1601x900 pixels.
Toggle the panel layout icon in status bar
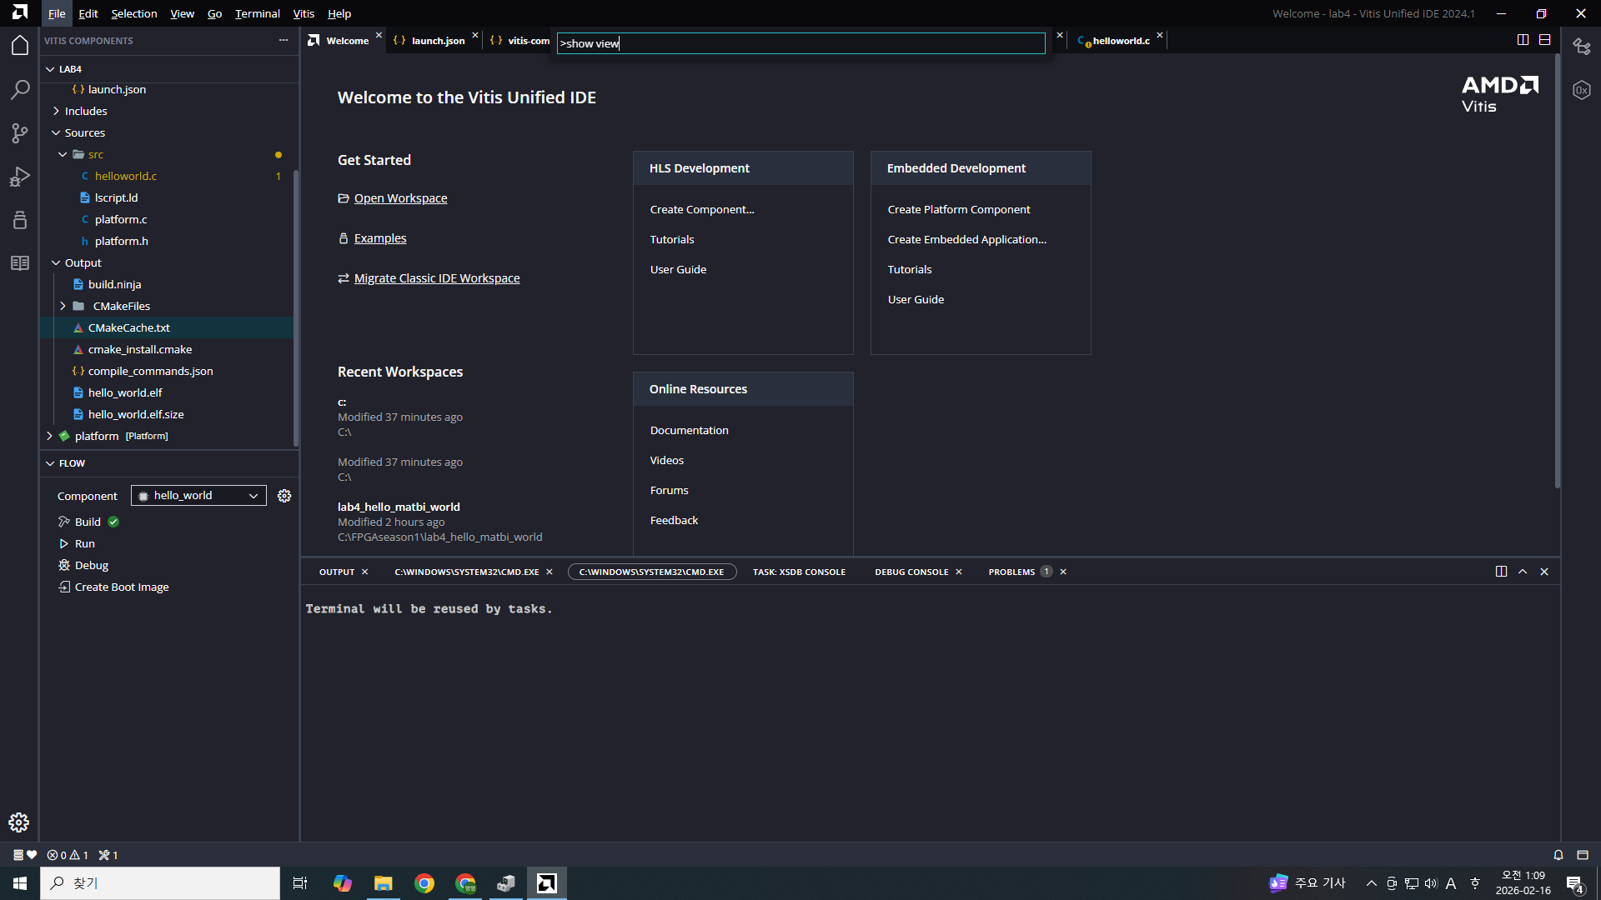[x=1583, y=855]
